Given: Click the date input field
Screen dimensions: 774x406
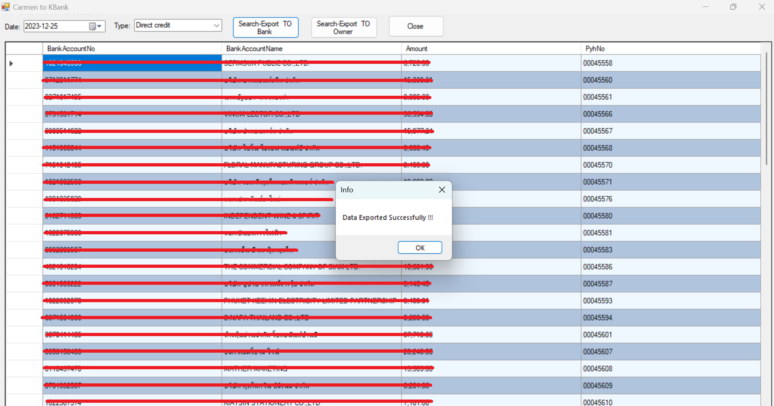Looking at the screenshot, I should [55, 26].
